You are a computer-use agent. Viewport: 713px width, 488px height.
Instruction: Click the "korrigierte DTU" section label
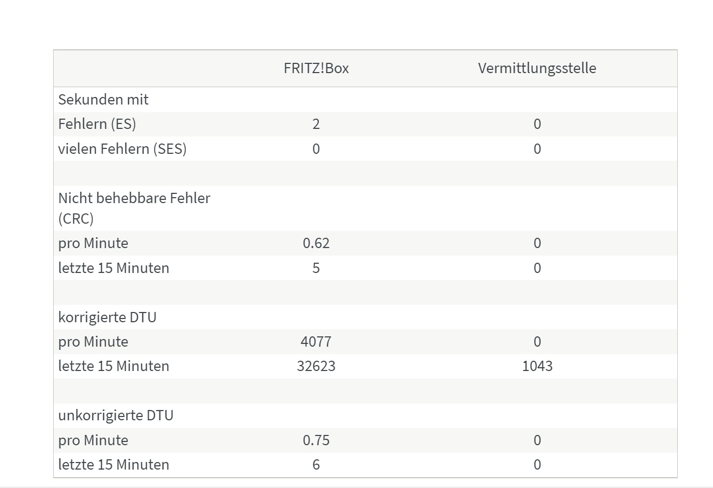pyautogui.click(x=107, y=317)
